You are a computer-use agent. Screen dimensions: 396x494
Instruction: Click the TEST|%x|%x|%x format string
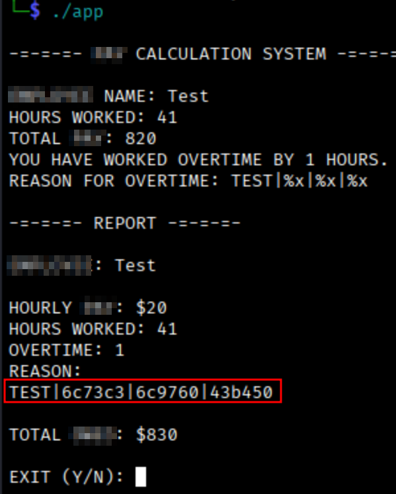[299, 181]
